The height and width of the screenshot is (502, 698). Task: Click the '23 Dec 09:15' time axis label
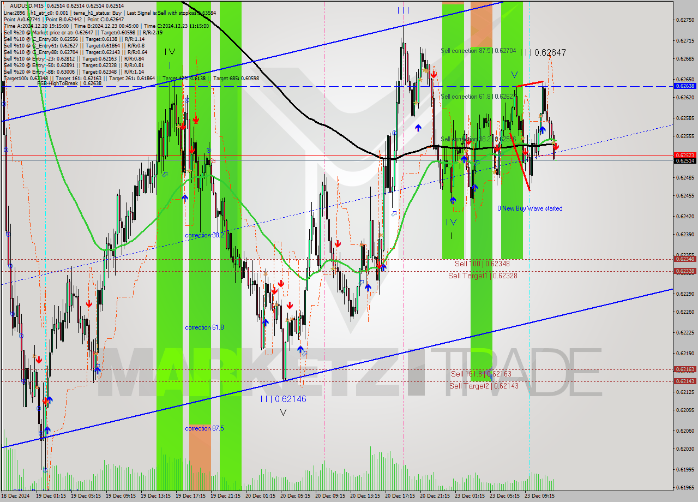(x=539, y=497)
